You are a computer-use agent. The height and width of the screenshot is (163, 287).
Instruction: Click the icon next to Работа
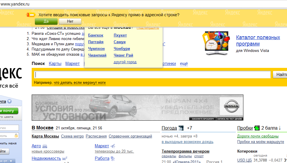(x=113, y=158)
